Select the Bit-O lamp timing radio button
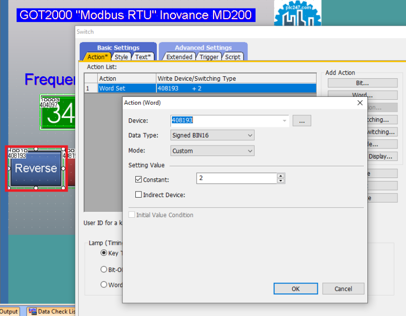 point(103,269)
